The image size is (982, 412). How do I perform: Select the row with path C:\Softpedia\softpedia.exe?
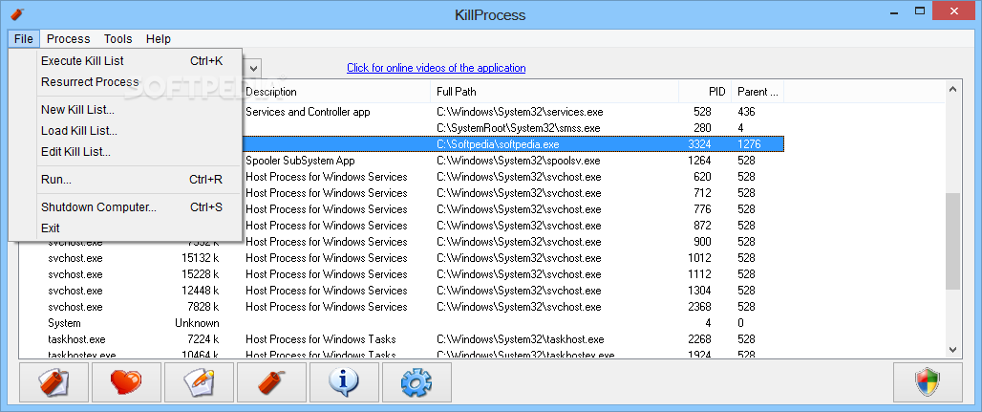pyautogui.click(x=513, y=144)
